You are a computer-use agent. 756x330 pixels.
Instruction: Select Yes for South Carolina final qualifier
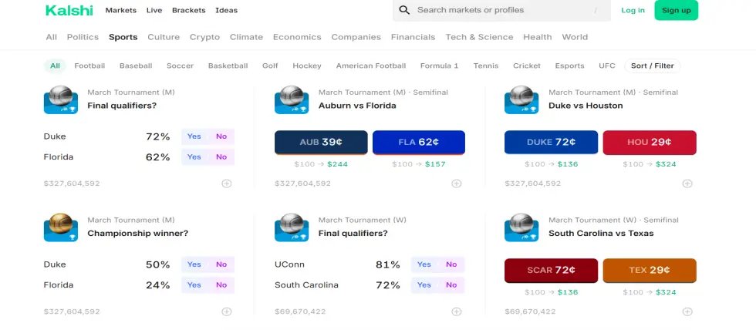(x=424, y=285)
